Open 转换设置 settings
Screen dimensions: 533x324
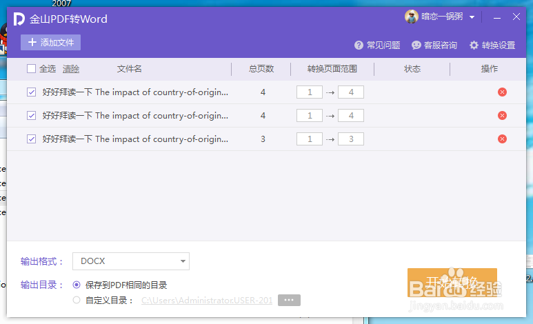[492, 45]
